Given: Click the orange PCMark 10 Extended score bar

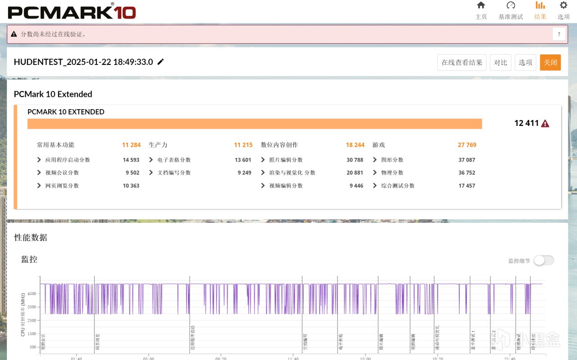Looking at the screenshot, I should pos(255,124).
